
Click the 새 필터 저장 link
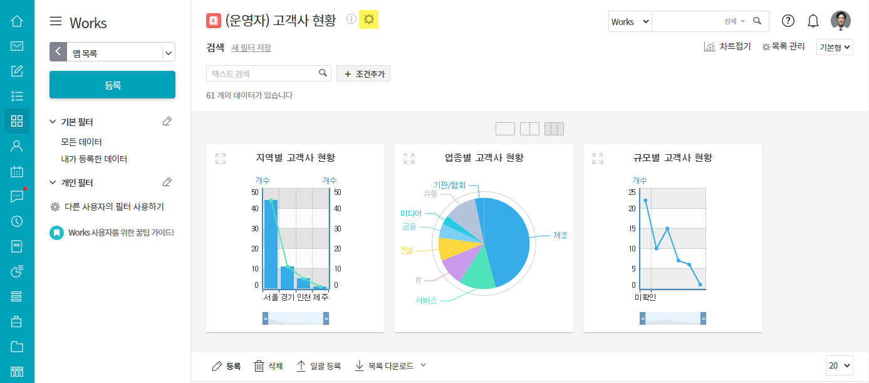pyautogui.click(x=251, y=48)
